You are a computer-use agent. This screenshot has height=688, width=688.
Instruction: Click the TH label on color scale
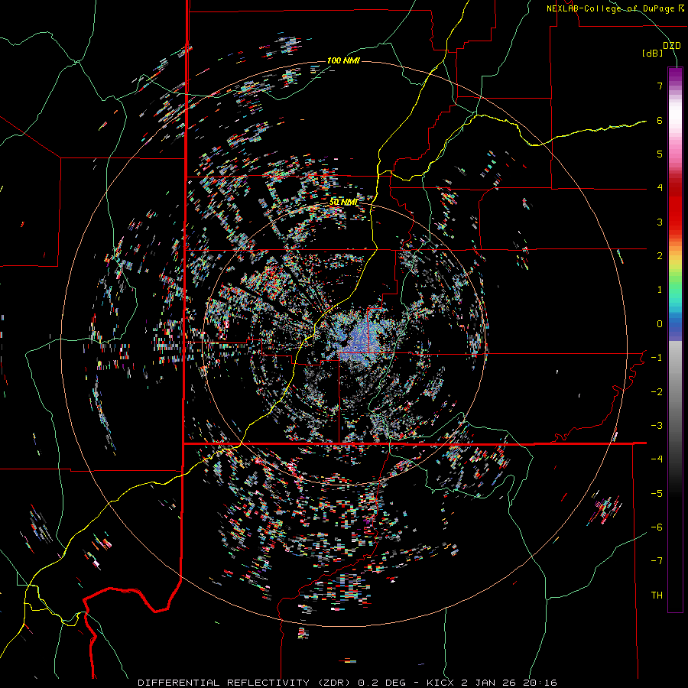click(x=657, y=596)
